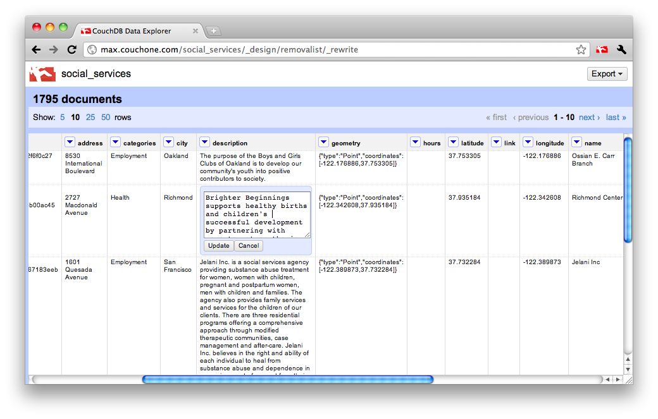Click the browser back arrow

[37, 50]
